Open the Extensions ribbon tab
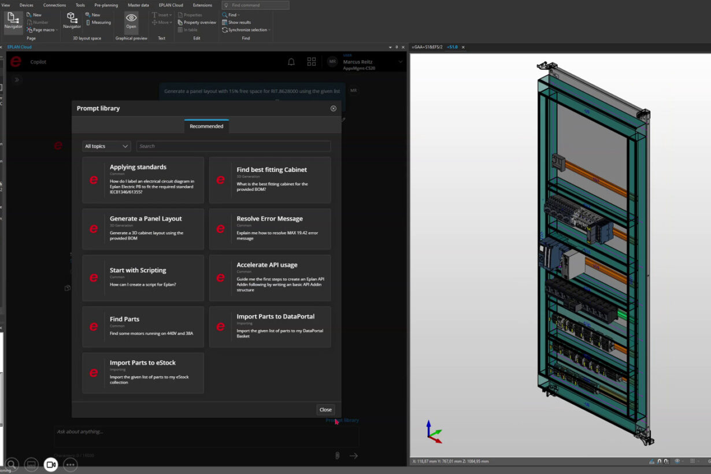This screenshot has height=474, width=711. tap(202, 5)
